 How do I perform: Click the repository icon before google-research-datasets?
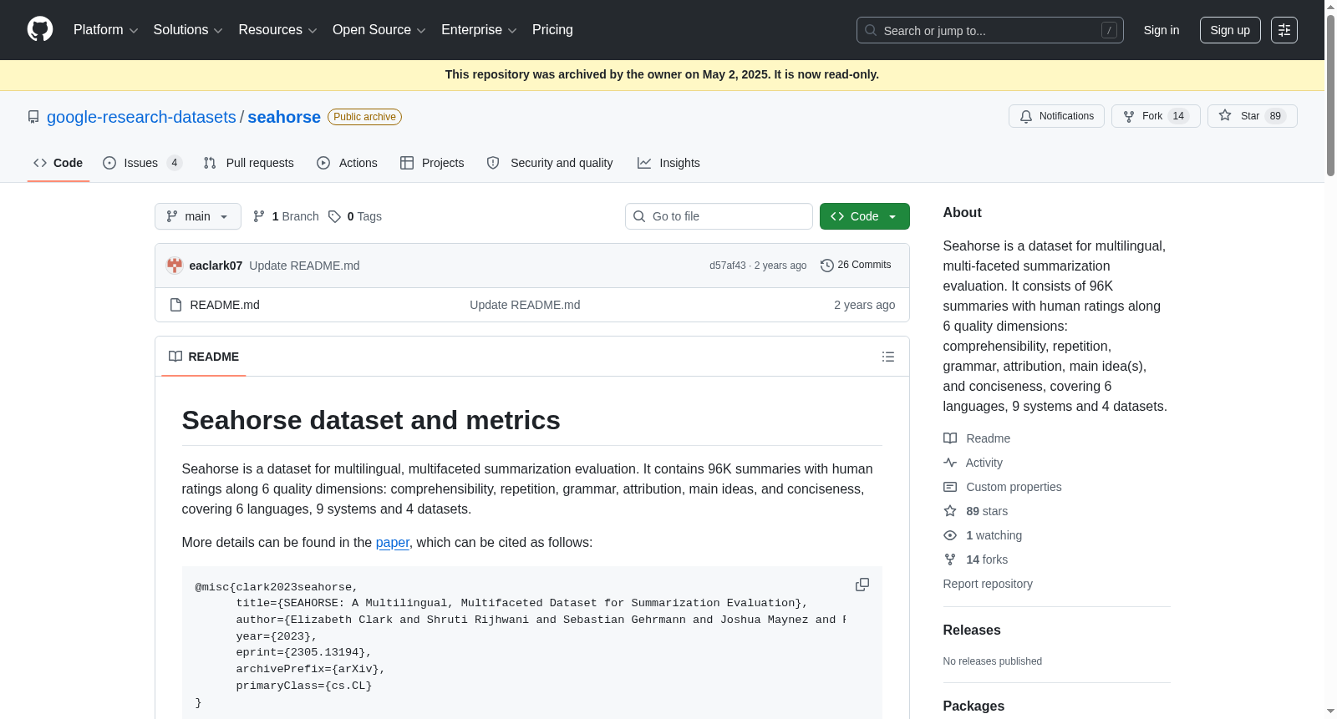coord(33,117)
